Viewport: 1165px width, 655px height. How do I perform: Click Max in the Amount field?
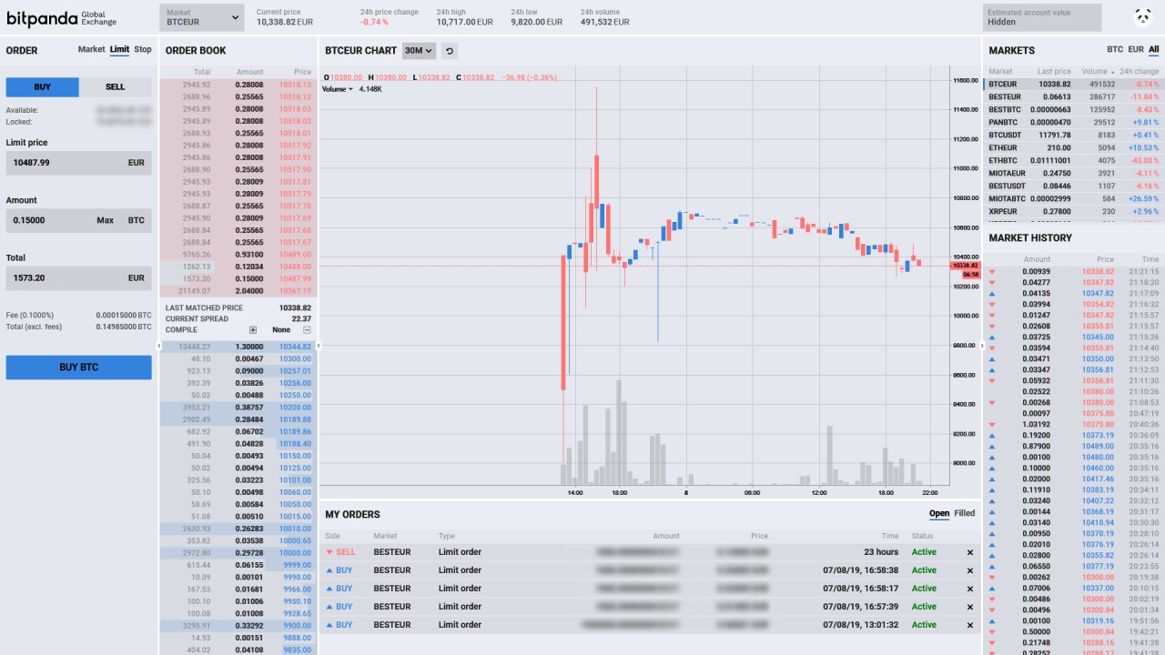point(106,220)
